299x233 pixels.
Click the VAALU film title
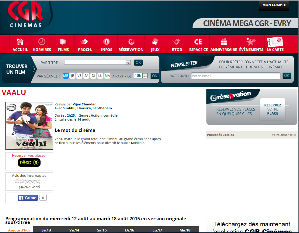[14, 93]
